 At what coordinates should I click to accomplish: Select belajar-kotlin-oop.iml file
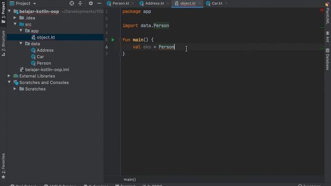coord(47,70)
